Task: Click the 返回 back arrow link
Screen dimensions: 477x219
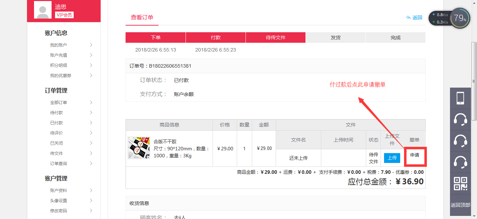Action: coord(414,18)
